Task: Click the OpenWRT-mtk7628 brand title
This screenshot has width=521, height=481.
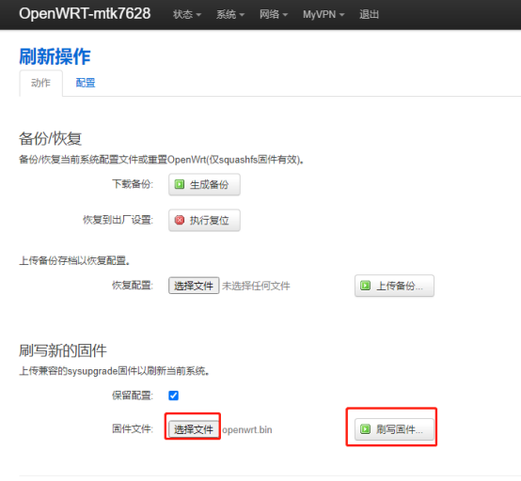Action: point(85,14)
